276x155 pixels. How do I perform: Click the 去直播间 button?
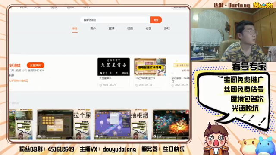point(35,65)
